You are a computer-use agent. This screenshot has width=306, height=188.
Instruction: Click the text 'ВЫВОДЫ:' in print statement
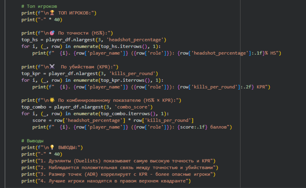coord(68,147)
